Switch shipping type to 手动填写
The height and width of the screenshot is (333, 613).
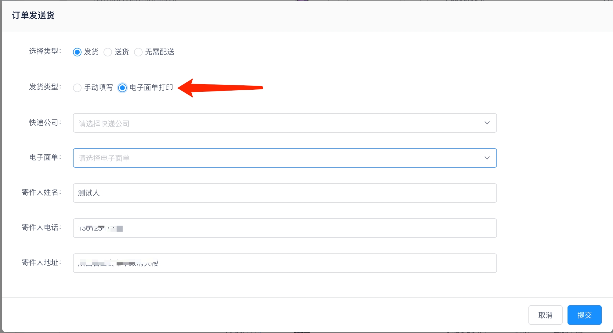pyautogui.click(x=77, y=88)
